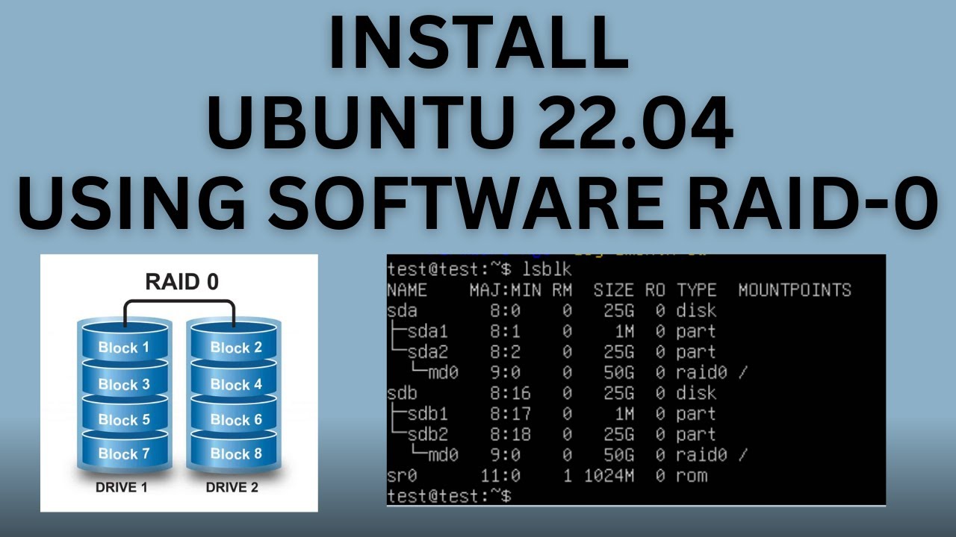Select 'md0' listed beneath sda2
This screenshot has height=537, width=956.
[x=443, y=373]
